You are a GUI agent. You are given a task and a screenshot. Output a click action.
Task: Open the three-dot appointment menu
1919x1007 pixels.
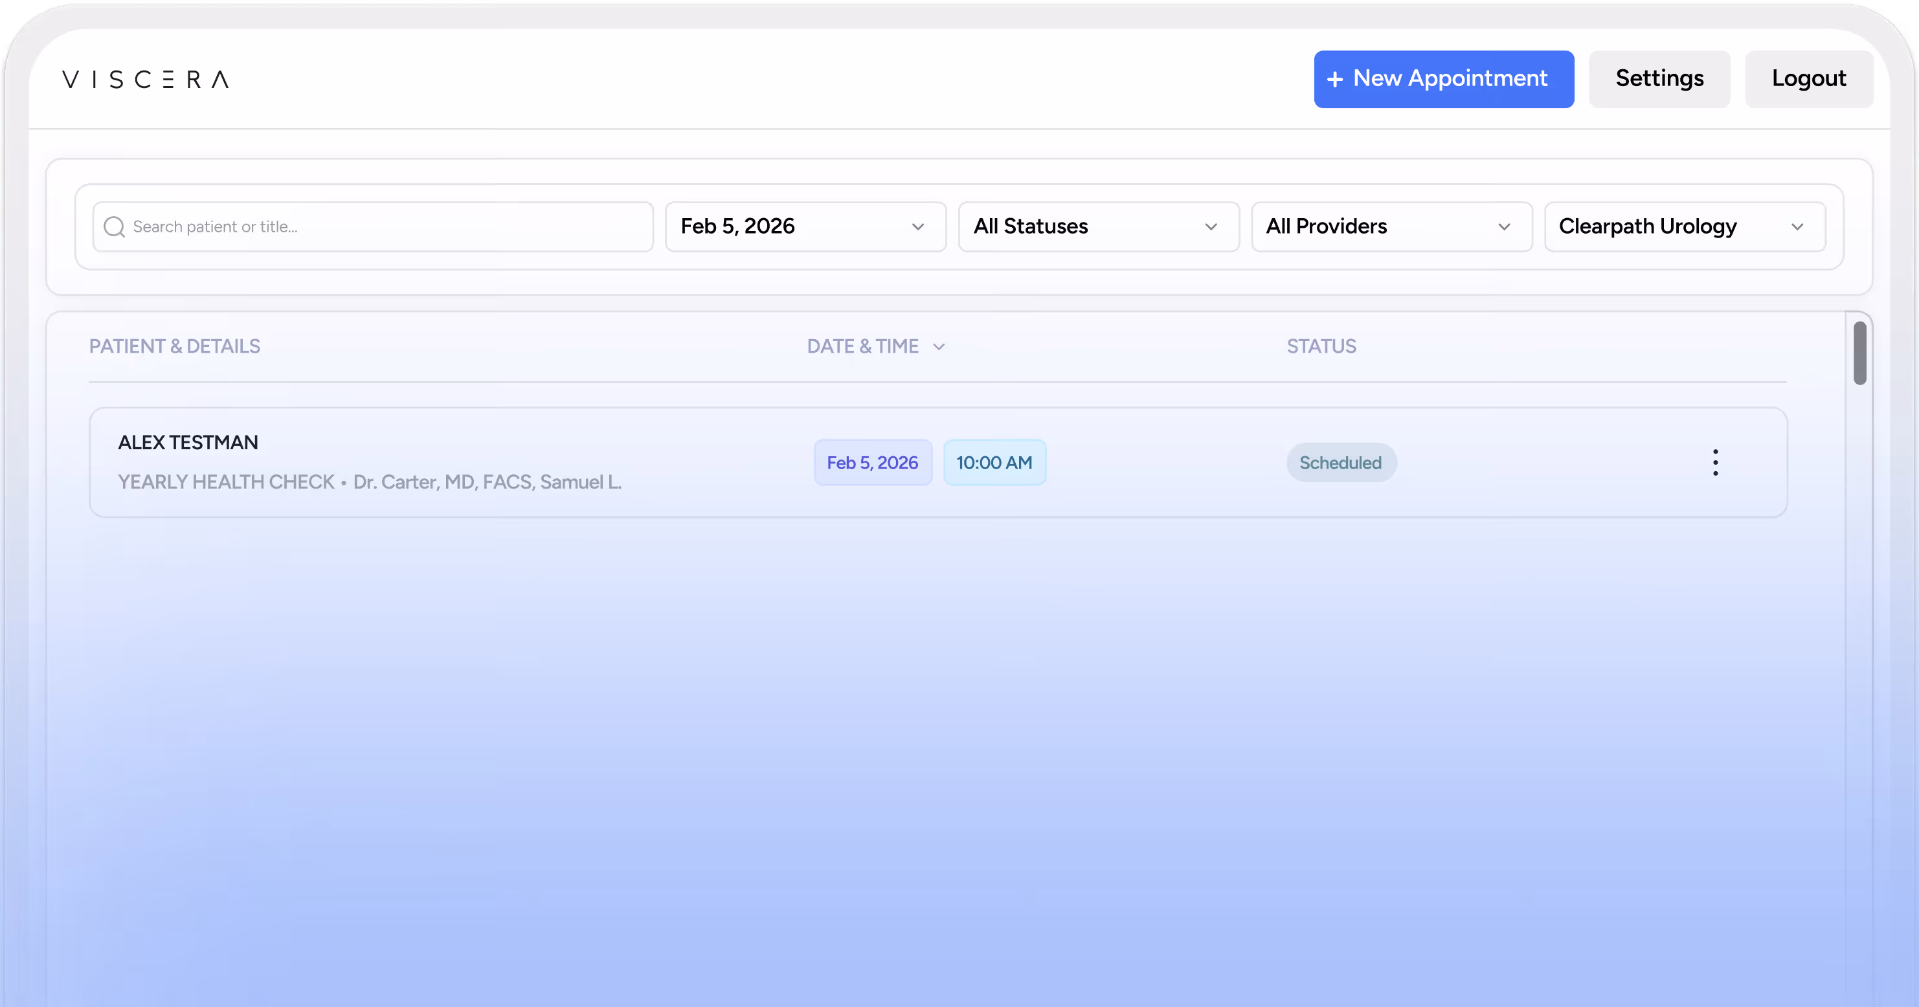[x=1715, y=463]
